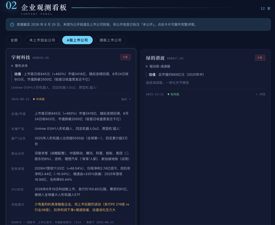Select the A股上市公司 filter tab
Screen dimensions: 275x225
[x=77, y=40]
